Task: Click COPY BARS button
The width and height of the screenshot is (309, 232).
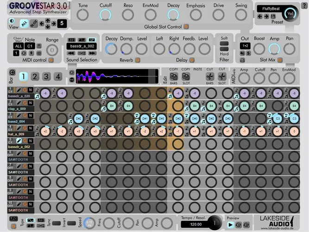Action: pos(174,77)
